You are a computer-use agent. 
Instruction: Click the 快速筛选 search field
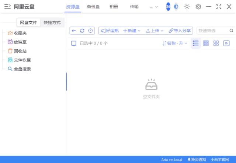click(212, 31)
